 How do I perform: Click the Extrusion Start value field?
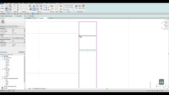tap(18, 31)
